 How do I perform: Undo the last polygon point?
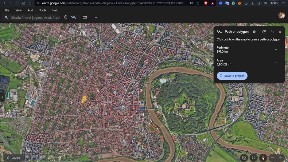click(272, 32)
